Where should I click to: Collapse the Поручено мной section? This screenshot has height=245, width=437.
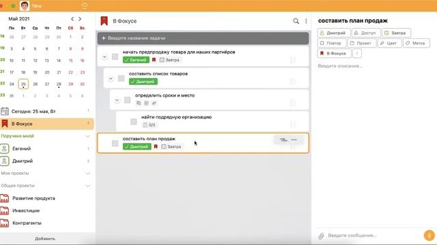click(87, 136)
